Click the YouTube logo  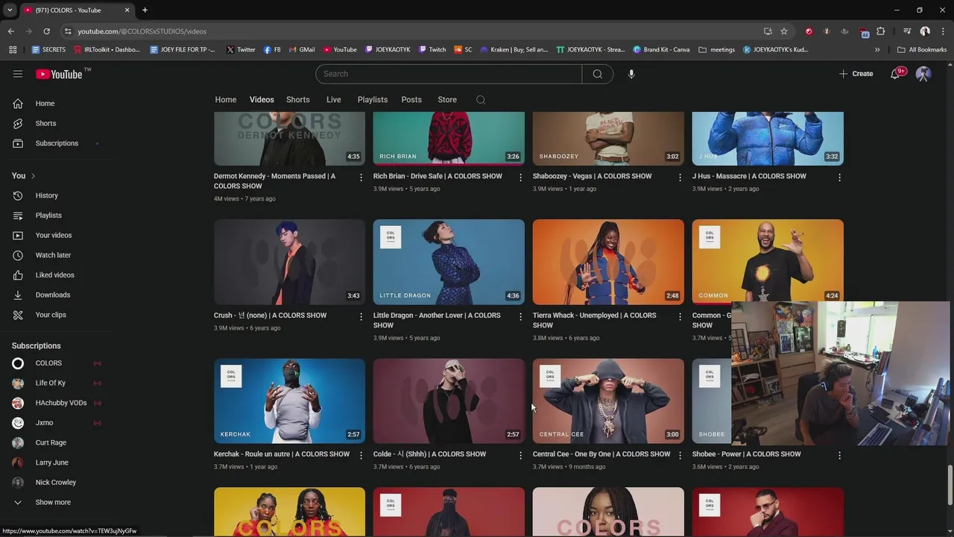(59, 74)
